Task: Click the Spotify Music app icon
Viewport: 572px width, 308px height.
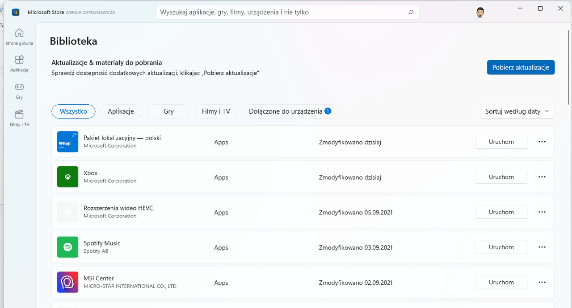Action: [67, 247]
